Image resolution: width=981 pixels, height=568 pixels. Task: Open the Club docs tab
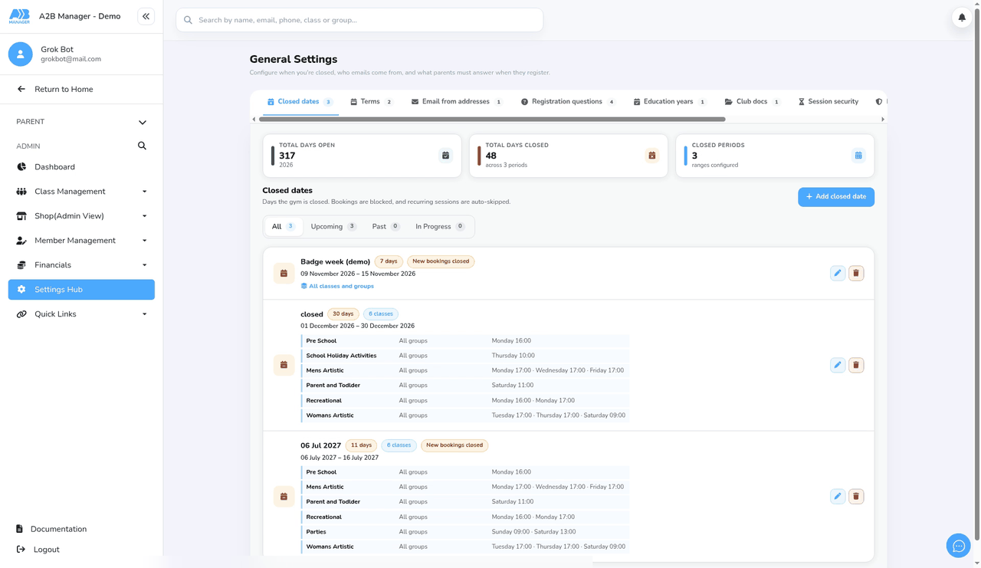coord(753,102)
